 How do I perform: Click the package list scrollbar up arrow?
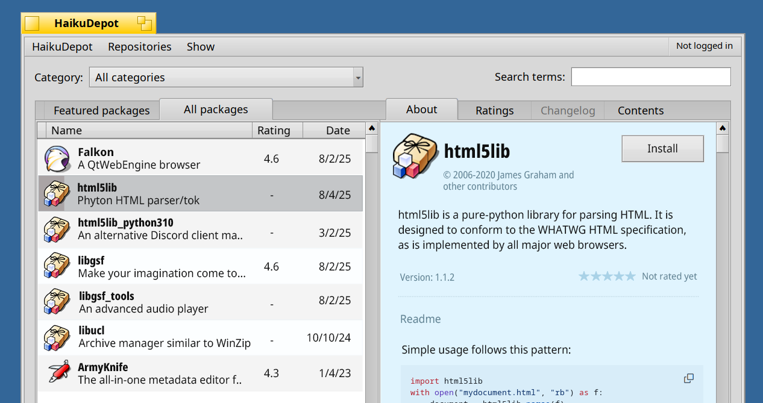372,128
